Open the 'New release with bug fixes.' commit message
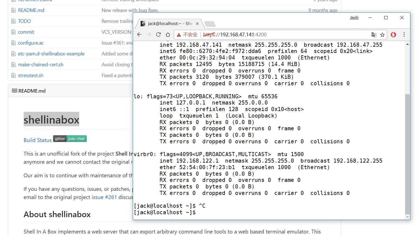The height and width of the screenshot is (237, 418). [130, 10]
